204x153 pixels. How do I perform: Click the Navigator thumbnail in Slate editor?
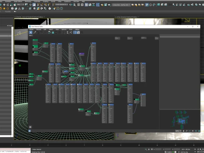coord(180,119)
